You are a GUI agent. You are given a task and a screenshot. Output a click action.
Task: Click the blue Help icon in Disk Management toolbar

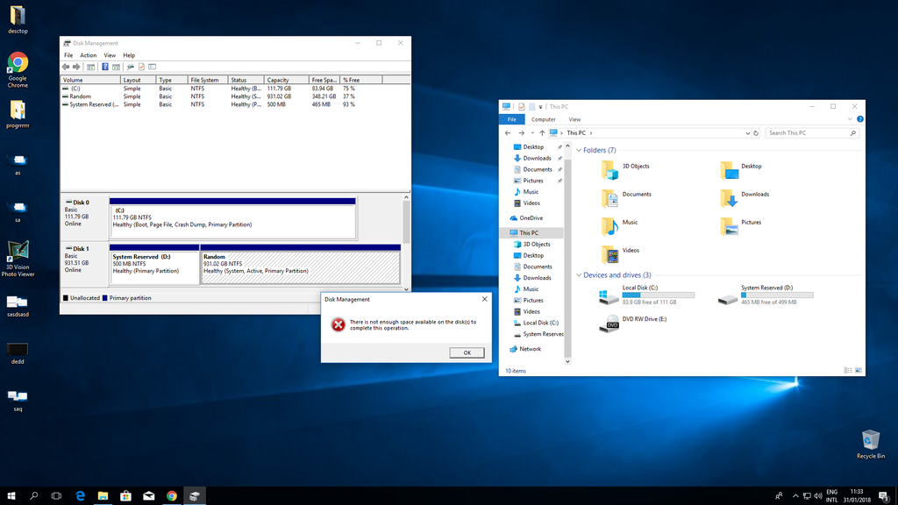click(x=105, y=67)
